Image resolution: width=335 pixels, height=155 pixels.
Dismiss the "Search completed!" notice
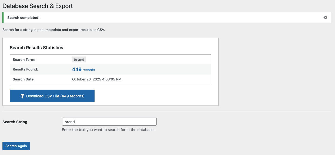coord(325,17)
